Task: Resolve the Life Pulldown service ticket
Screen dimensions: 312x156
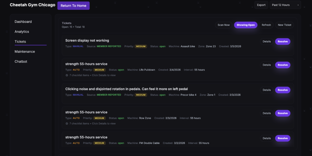Action: click(283, 65)
